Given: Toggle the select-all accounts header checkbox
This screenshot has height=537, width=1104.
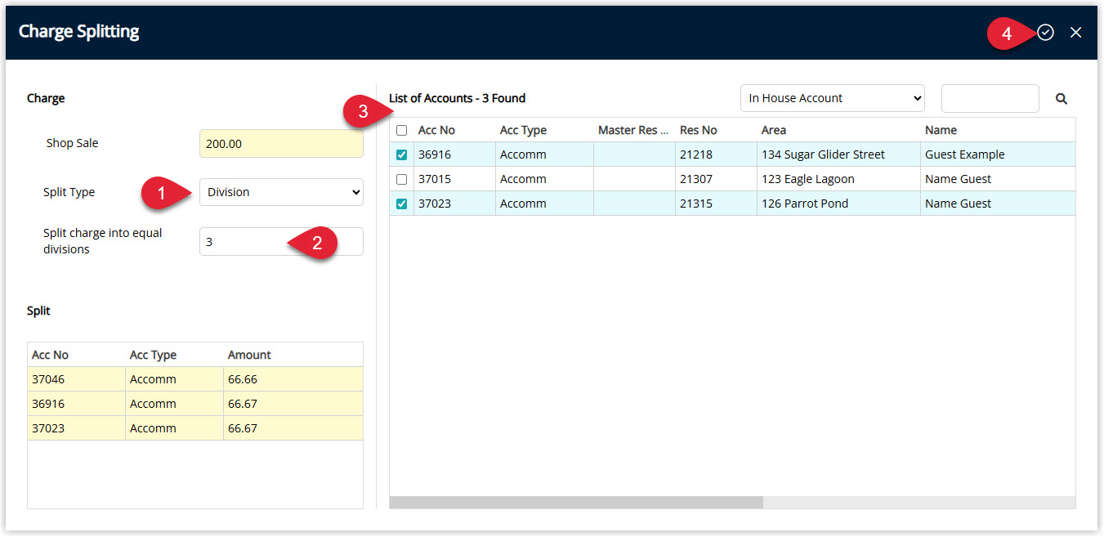Looking at the screenshot, I should 401,131.
